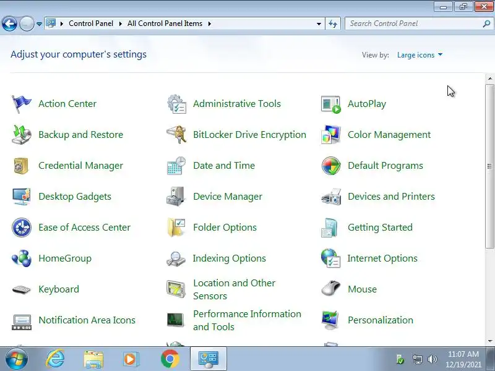Open the Notification Area Icons icon
Viewport: 495px width, 371px height.
pos(22,322)
